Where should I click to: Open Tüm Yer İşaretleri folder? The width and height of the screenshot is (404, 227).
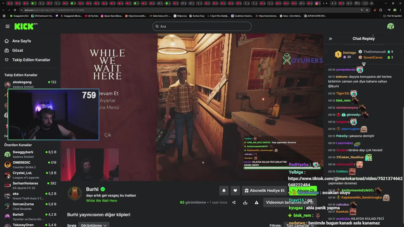coord(392,16)
